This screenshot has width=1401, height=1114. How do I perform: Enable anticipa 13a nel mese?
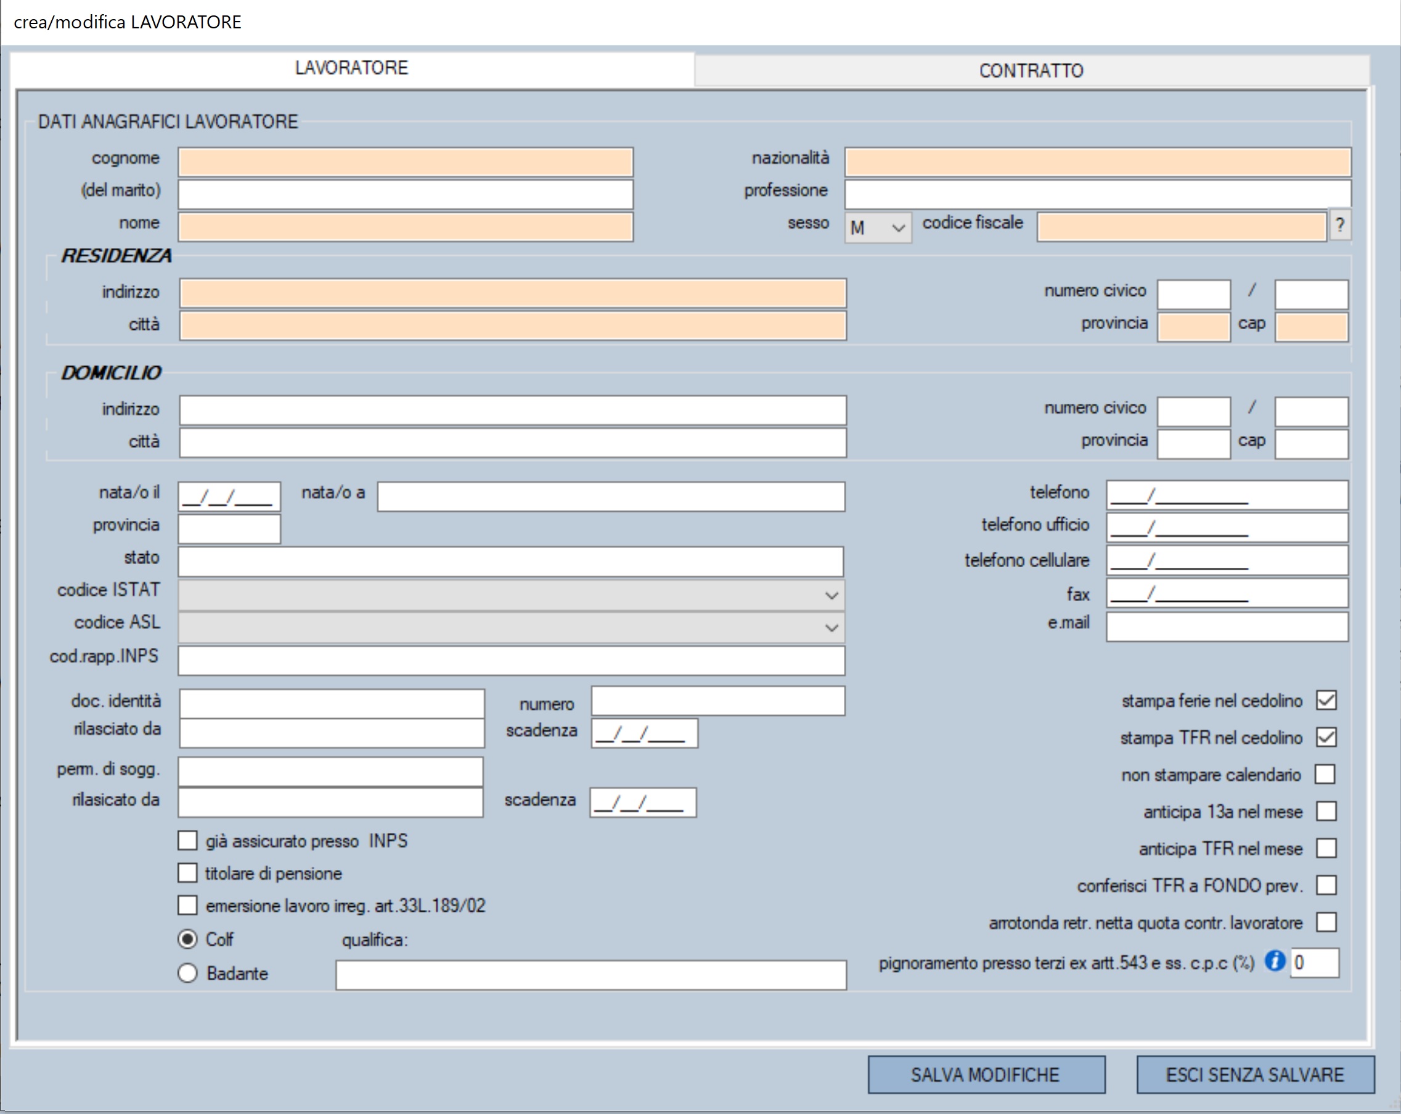tap(1326, 811)
